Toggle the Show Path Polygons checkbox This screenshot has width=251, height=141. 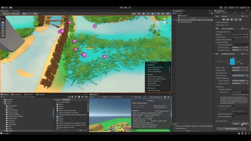(x=169, y=77)
